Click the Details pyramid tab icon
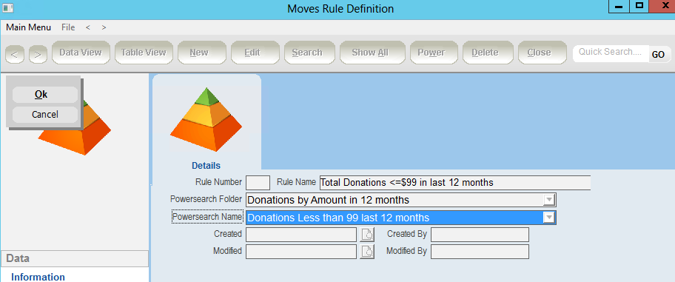 pyautogui.click(x=206, y=119)
